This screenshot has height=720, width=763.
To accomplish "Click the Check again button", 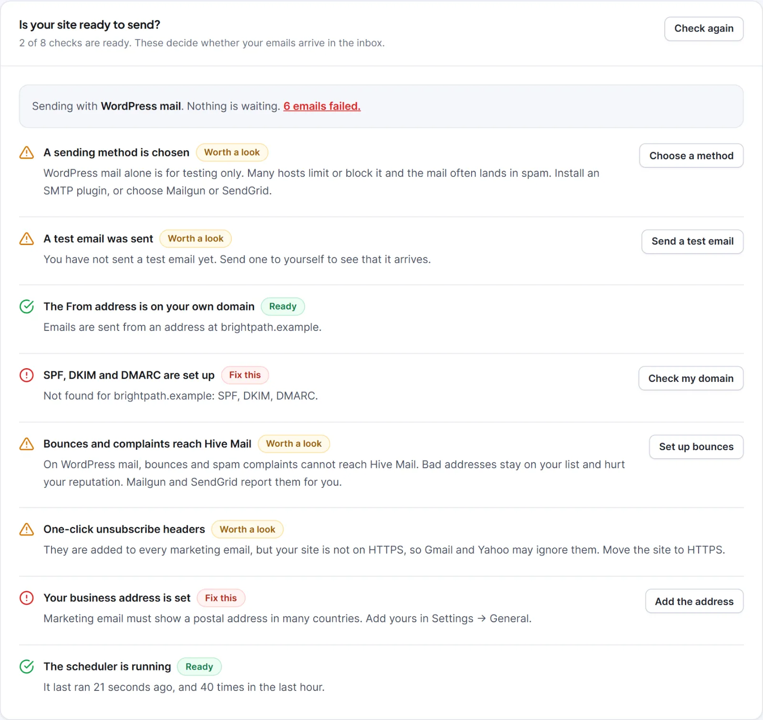I will pos(703,29).
